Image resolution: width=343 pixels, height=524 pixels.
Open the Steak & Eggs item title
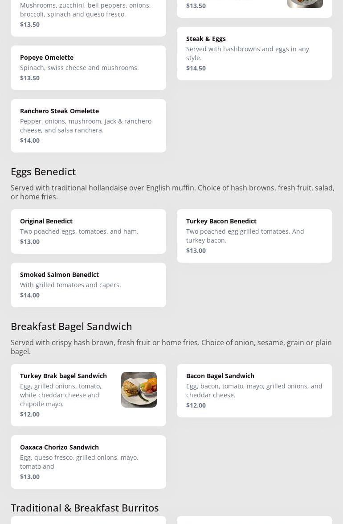tap(206, 39)
